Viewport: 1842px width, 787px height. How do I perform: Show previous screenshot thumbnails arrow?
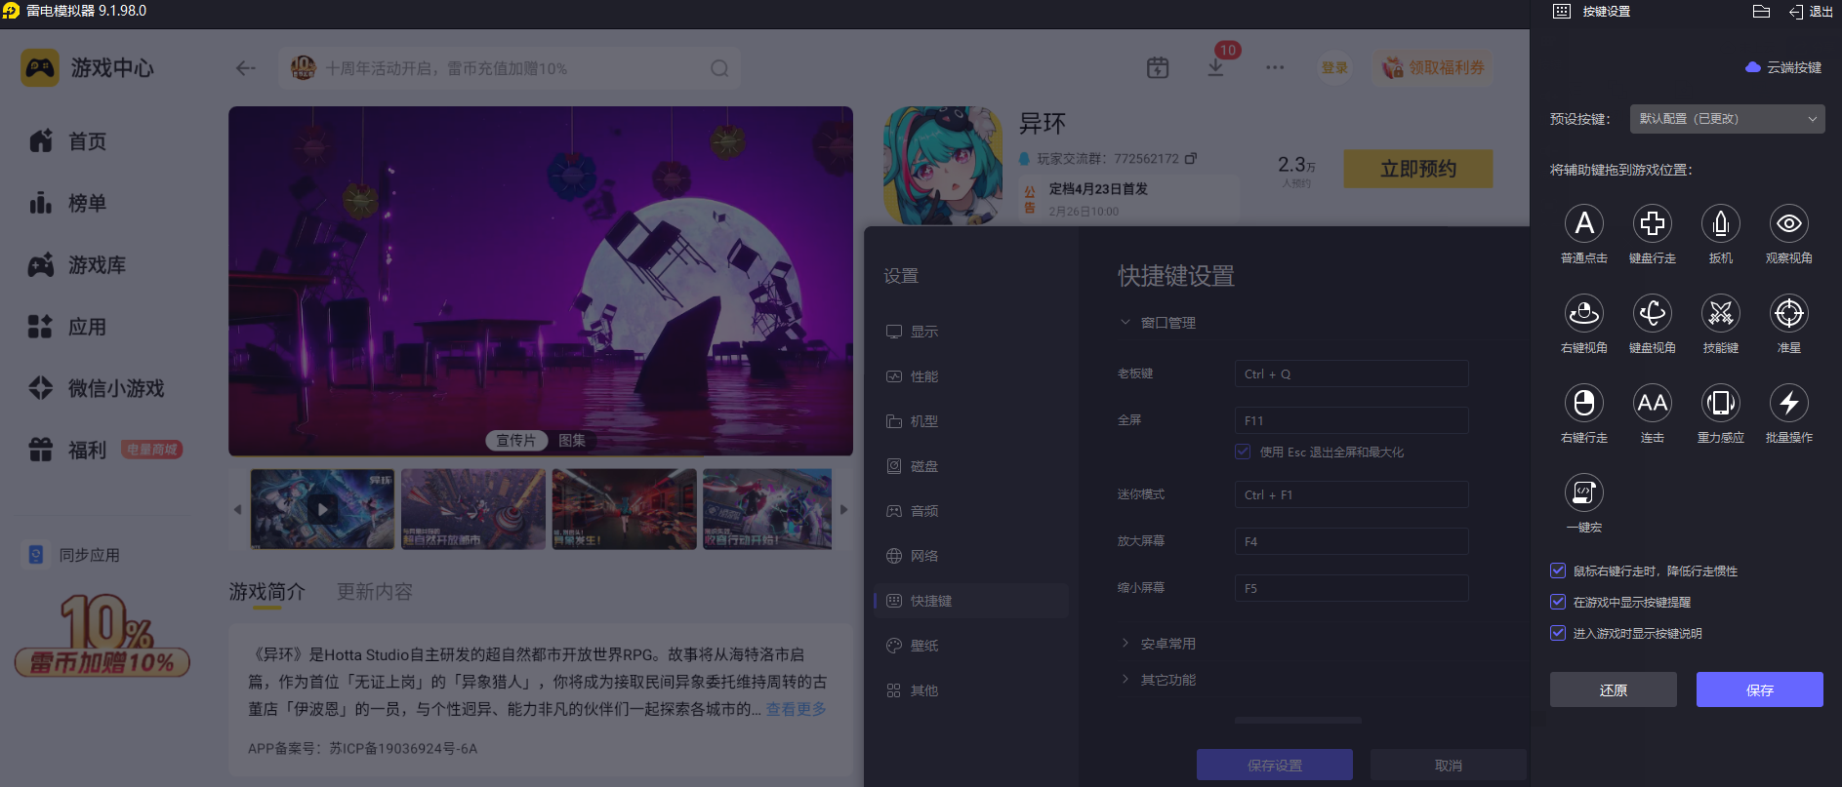237,509
